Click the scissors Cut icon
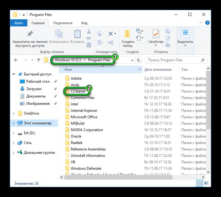This screenshot has width=221, height=197. point(89,32)
